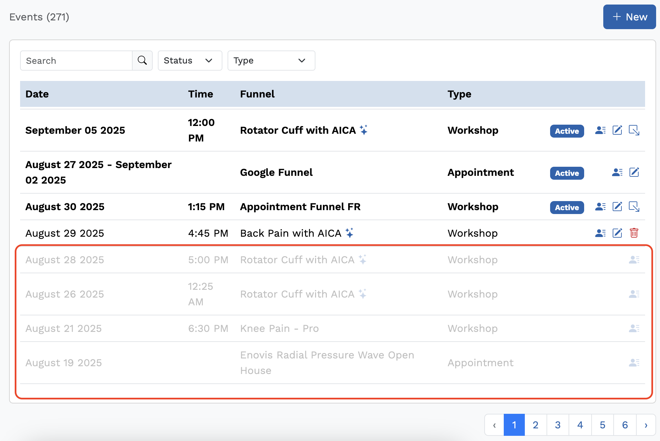660x441 pixels.
Task: Delete the August 29 Back Pain workshop
Action: click(x=634, y=233)
